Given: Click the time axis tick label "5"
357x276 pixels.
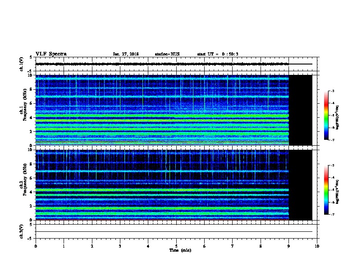Looking at the screenshot, I should point(176,246).
